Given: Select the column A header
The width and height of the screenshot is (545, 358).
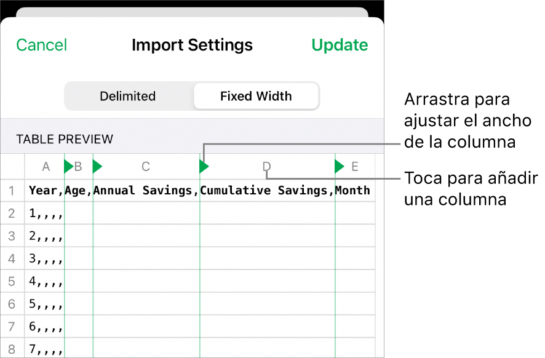Looking at the screenshot, I should click(46, 166).
